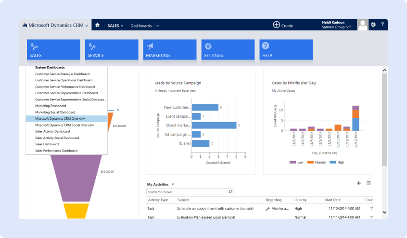Open the Dashboards dropdown chevron
The width and height of the screenshot is (407, 238).
point(158,25)
